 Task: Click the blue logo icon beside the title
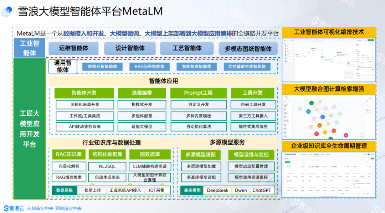tap(7, 11)
